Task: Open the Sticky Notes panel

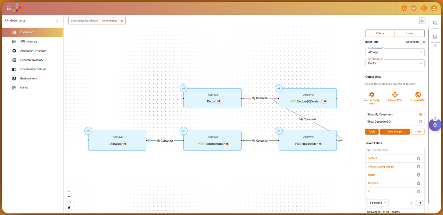Action: pos(435,39)
